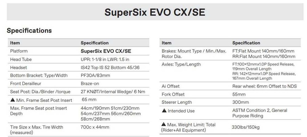Click the Fork Offset 55mm value

[239, 94]
